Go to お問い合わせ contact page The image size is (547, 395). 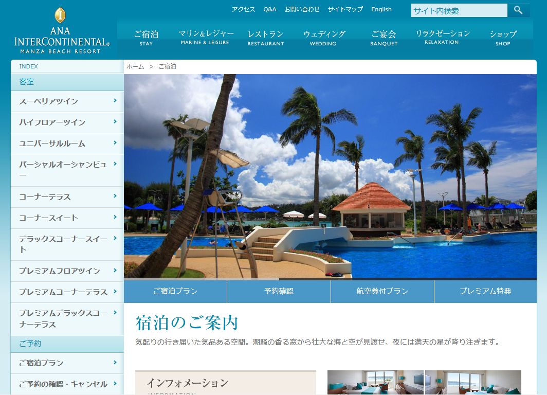302,9
